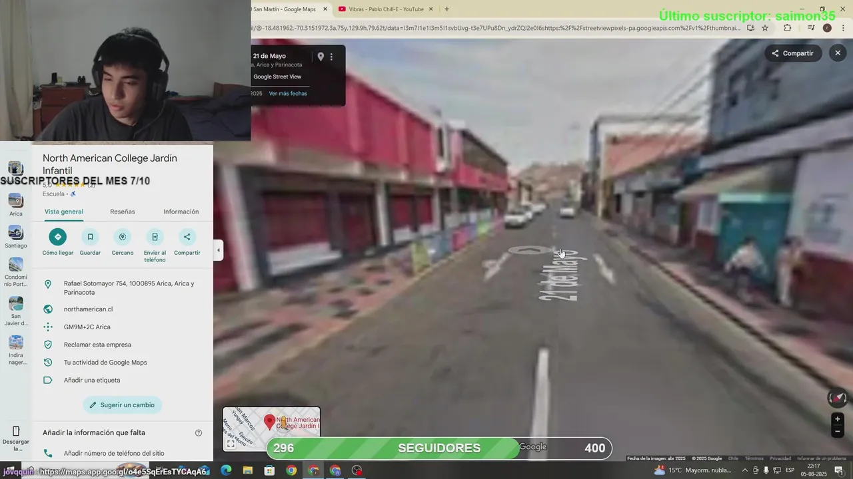Viewport: 853px width, 479px height.
Task: Open media control icon in Chrome toolbar
Action: tap(811, 28)
